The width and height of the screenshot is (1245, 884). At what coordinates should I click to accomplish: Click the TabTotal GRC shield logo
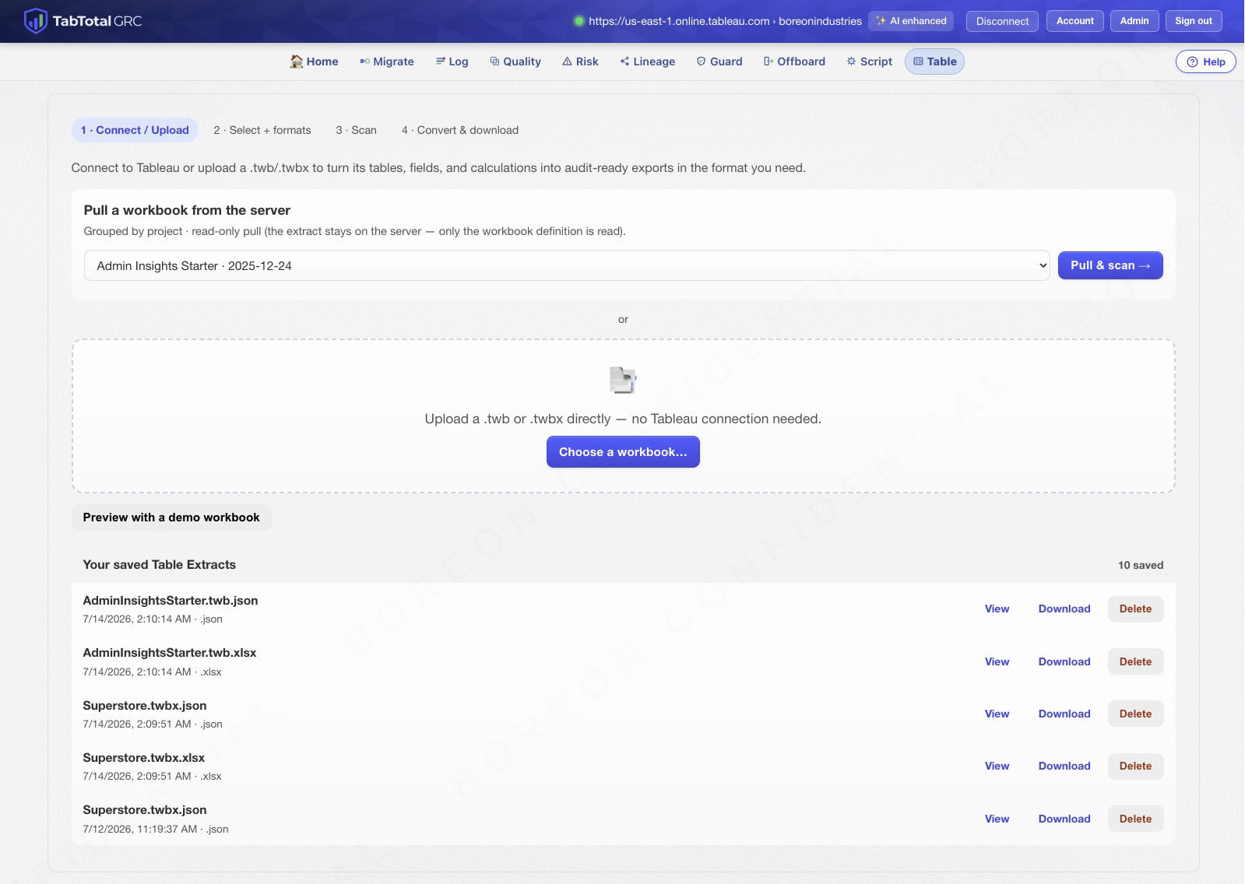coord(36,21)
